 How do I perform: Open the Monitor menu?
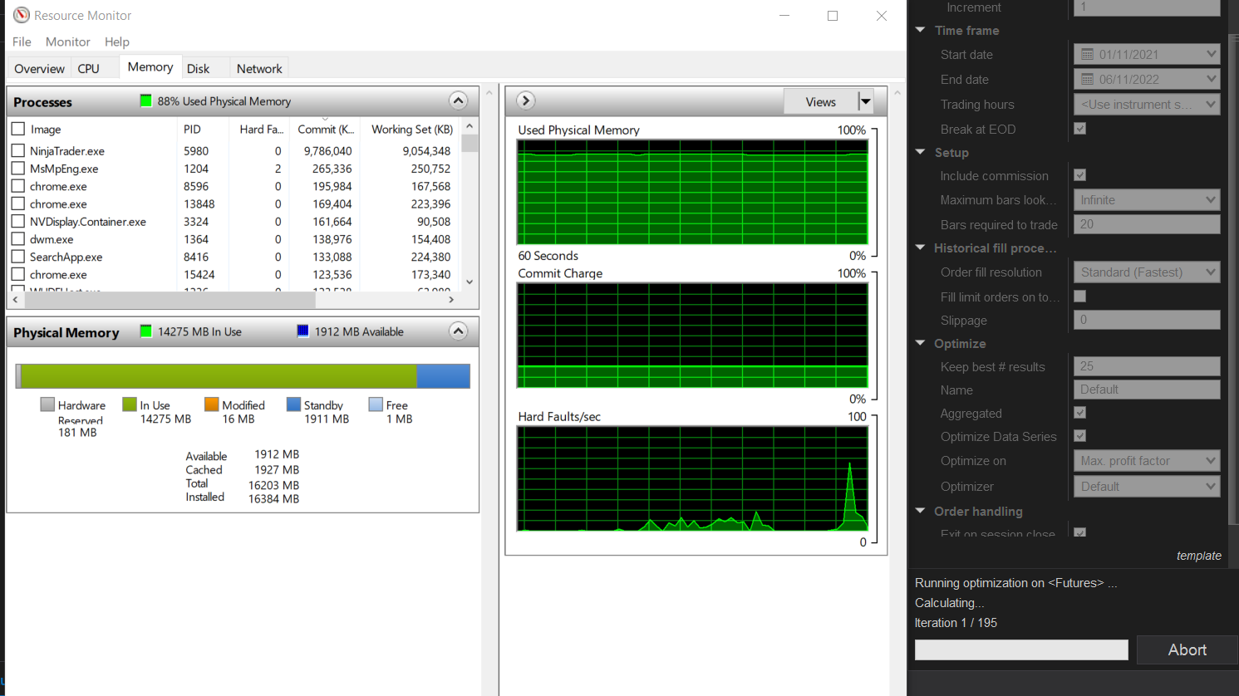click(x=68, y=42)
